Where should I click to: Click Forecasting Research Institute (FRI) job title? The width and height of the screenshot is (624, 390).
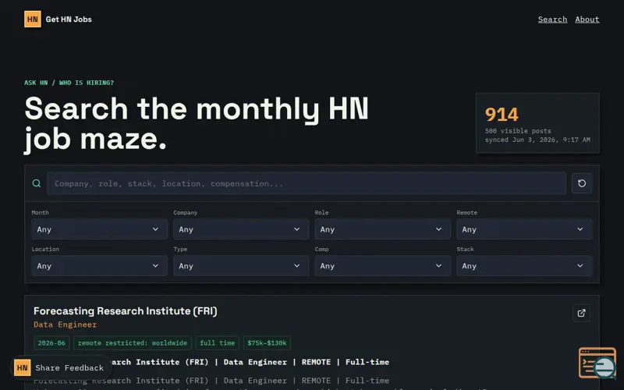126,311
